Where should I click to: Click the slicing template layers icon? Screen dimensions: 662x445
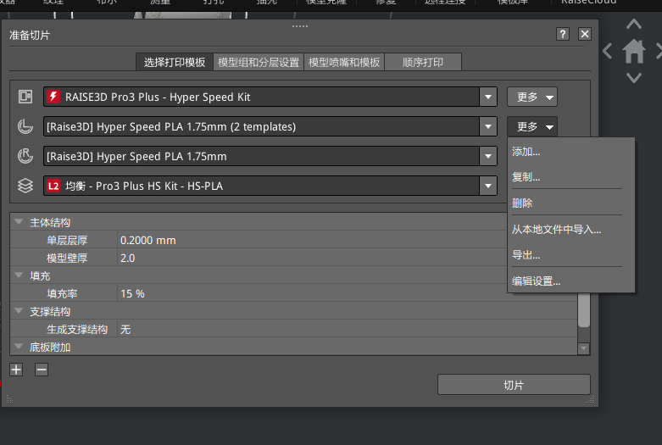(x=25, y=186)
